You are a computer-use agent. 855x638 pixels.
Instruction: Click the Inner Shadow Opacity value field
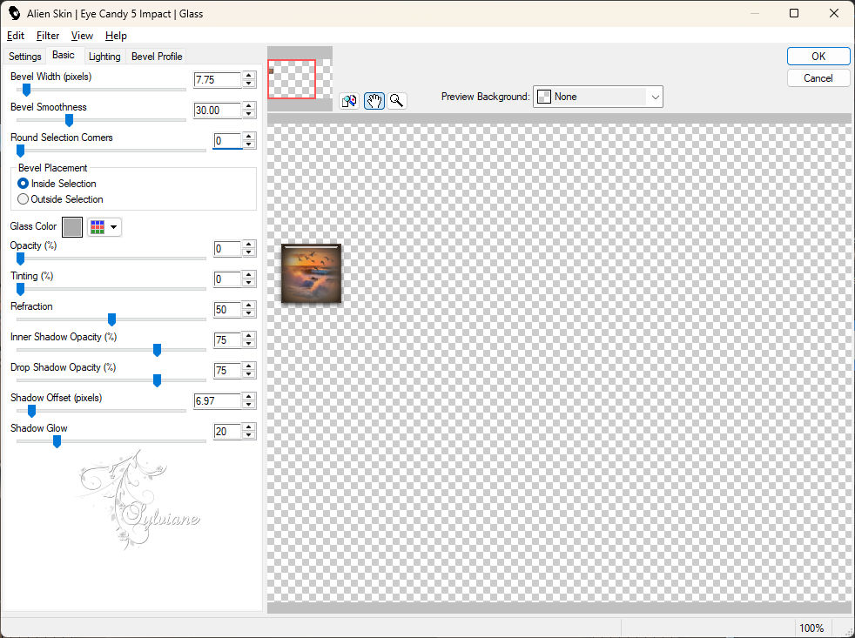(x=227, y=340)
